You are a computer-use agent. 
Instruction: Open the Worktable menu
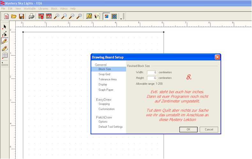(x=30, y=9)
